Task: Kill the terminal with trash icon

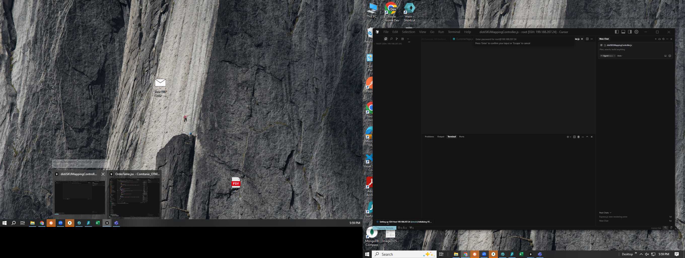Action: point(578,137)
